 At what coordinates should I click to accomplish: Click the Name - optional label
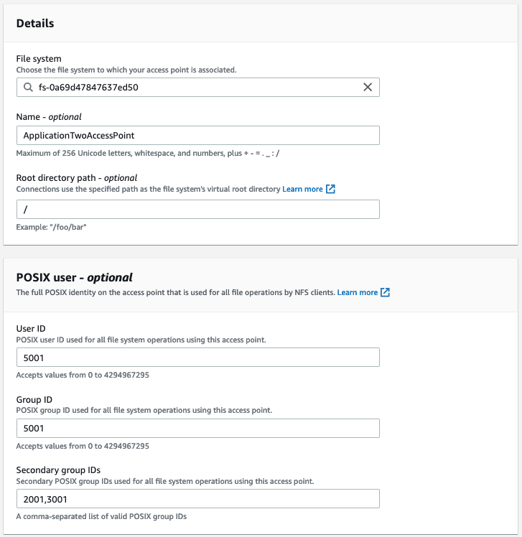[x=49, y=116]
